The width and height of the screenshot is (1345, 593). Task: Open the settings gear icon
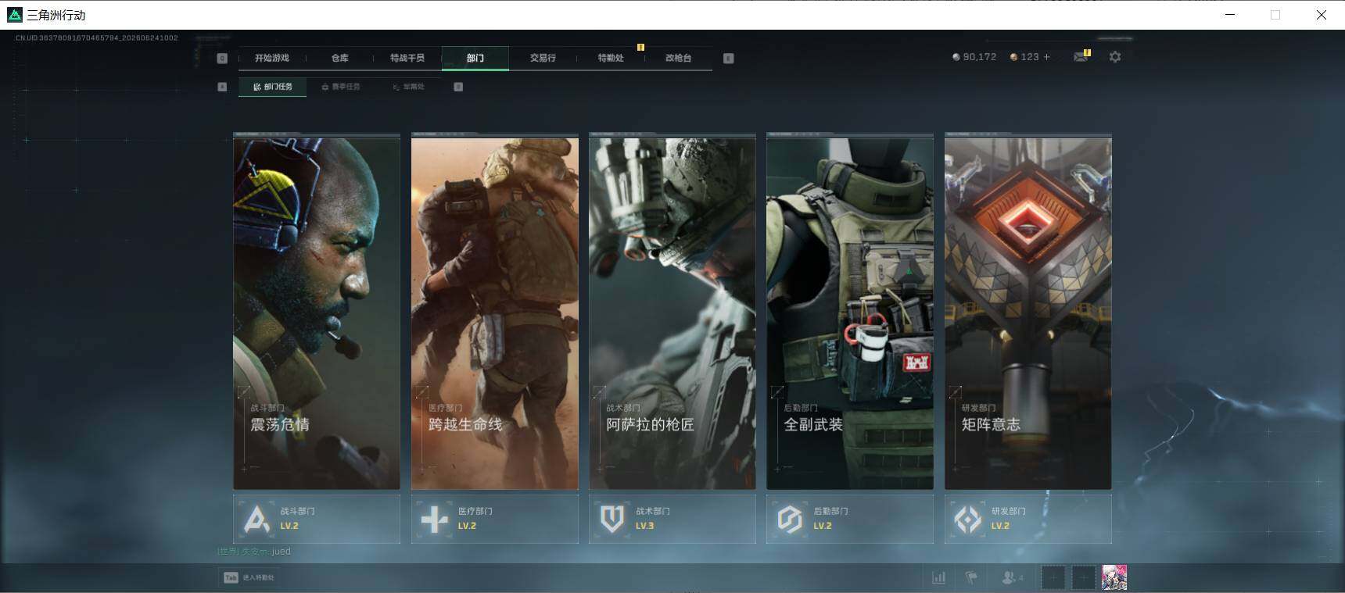pos(1115,57)
